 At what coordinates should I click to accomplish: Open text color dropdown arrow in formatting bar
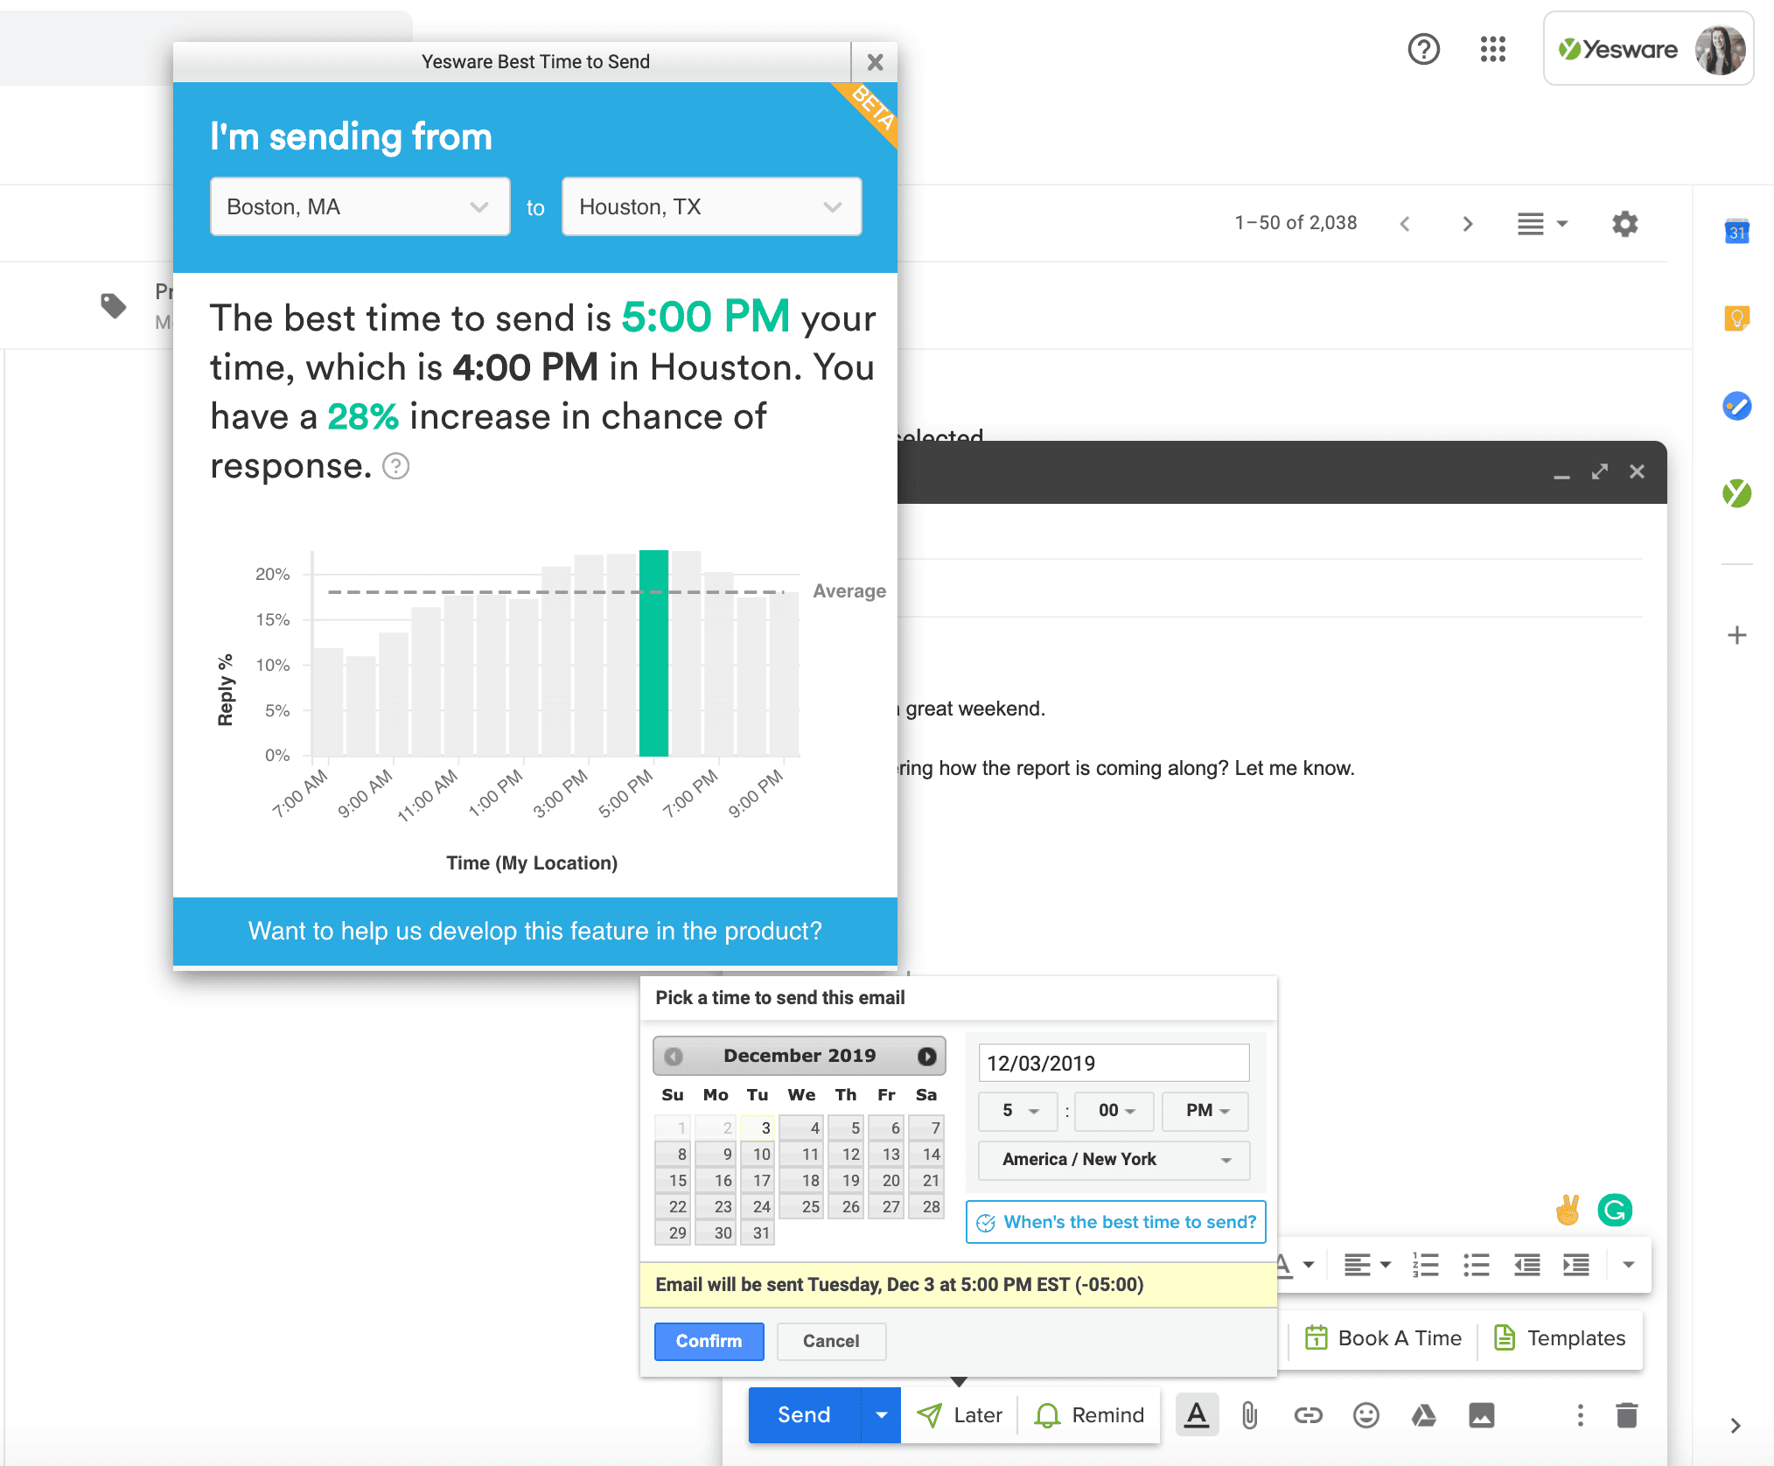[1309, 1265]
